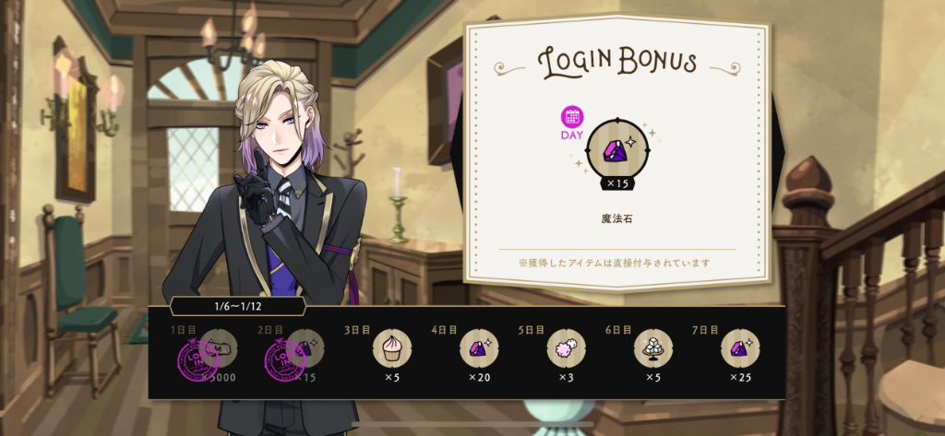Image resolution: width=945 pixels, height=436 pixels.
Task: Click the 6日目 day label
Action: (618, 330)
